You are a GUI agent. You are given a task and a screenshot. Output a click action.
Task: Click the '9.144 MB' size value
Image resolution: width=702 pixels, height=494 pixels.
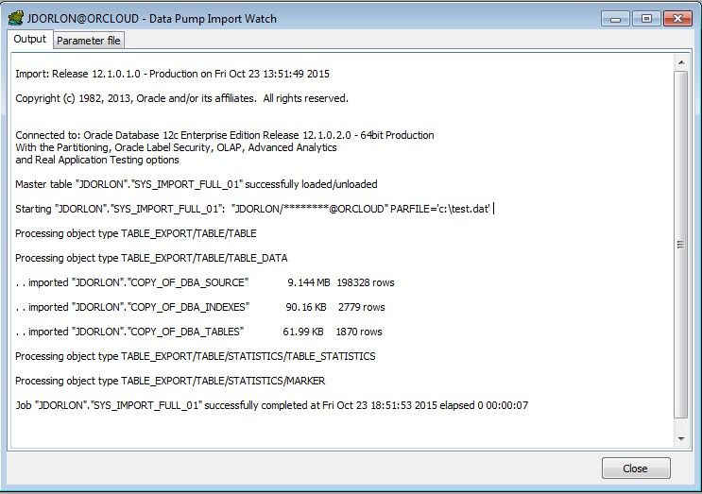(x=309, y=282)
